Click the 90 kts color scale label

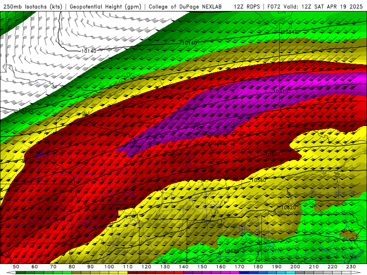tap(90, 267)
